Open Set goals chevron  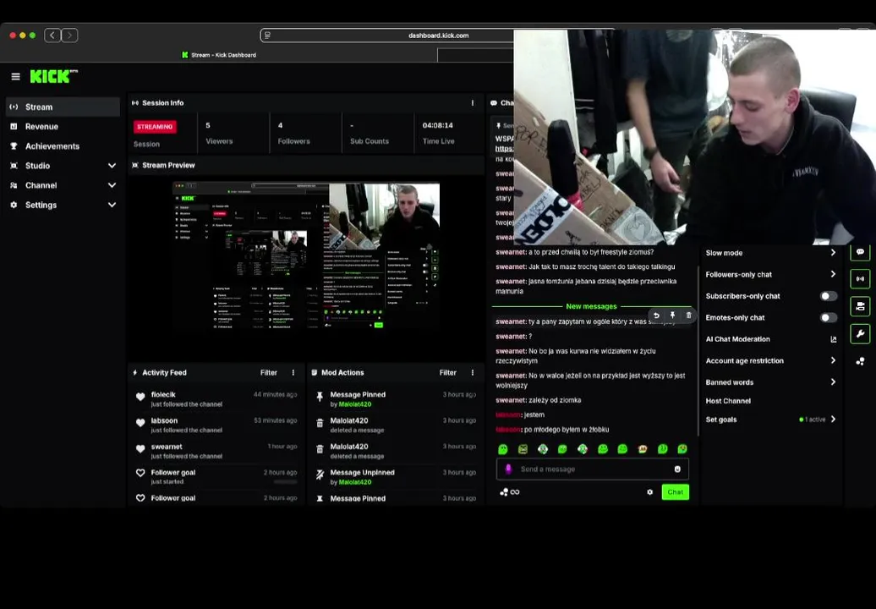tap(833, 419)
